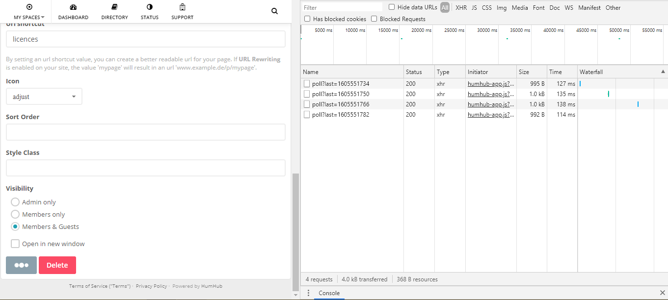Image resolution: width=668 pixels, height=300 pixels.
Task: Filter network requests by XHR tab
Action: coord(461,7)
